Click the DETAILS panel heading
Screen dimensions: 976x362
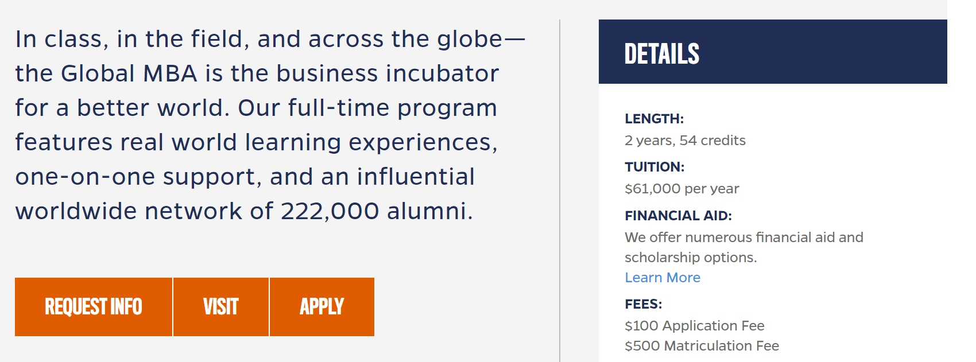(662, 54)
